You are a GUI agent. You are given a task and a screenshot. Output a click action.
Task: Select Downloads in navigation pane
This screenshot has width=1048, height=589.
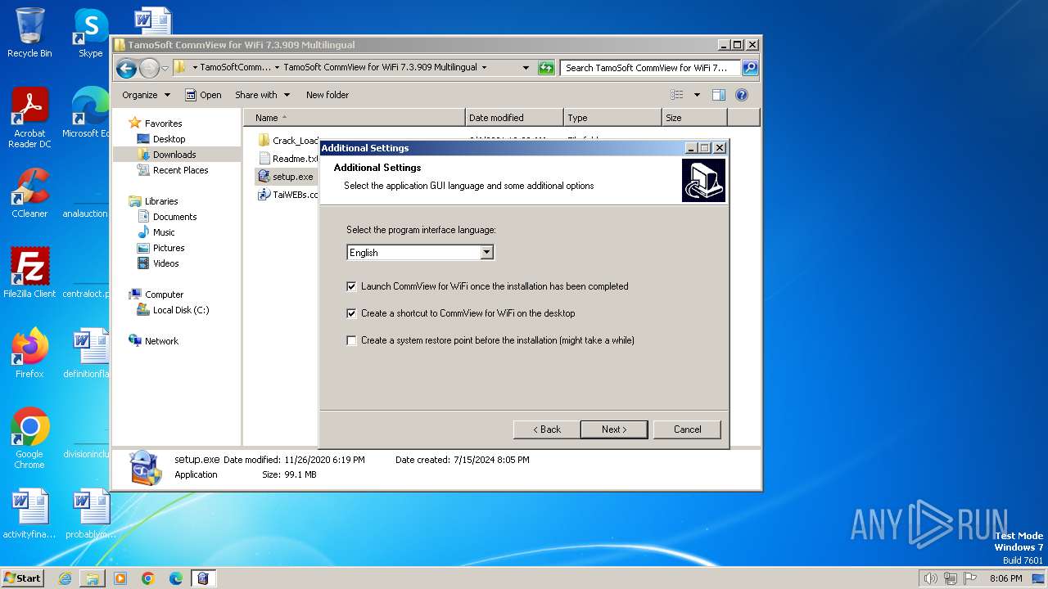tap(174, 155)
